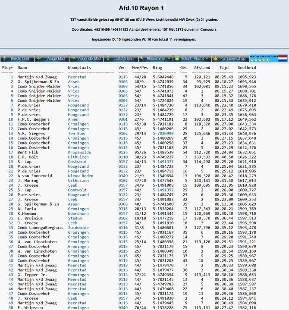
Task: Click Uithuizen link in J. Maring row
Action: click(x=79, y=181)
